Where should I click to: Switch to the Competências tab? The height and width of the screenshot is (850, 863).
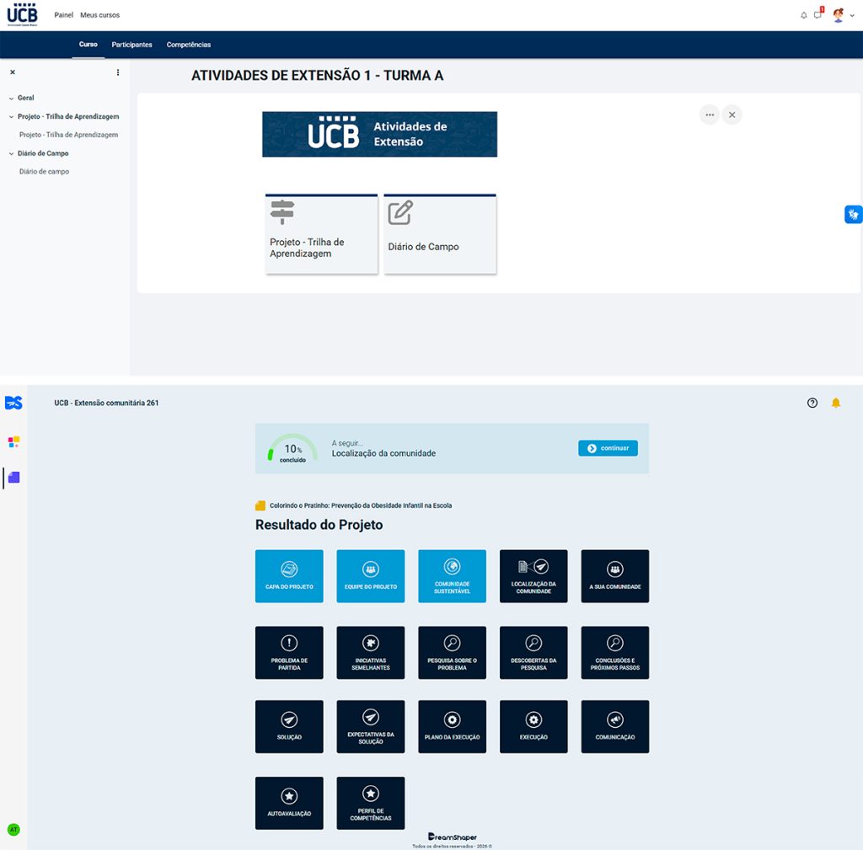pos(189,45)
